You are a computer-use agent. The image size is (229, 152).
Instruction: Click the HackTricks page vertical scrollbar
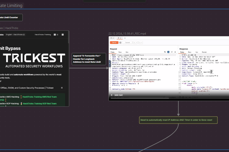pyautogui.click(x=69, y=37)
